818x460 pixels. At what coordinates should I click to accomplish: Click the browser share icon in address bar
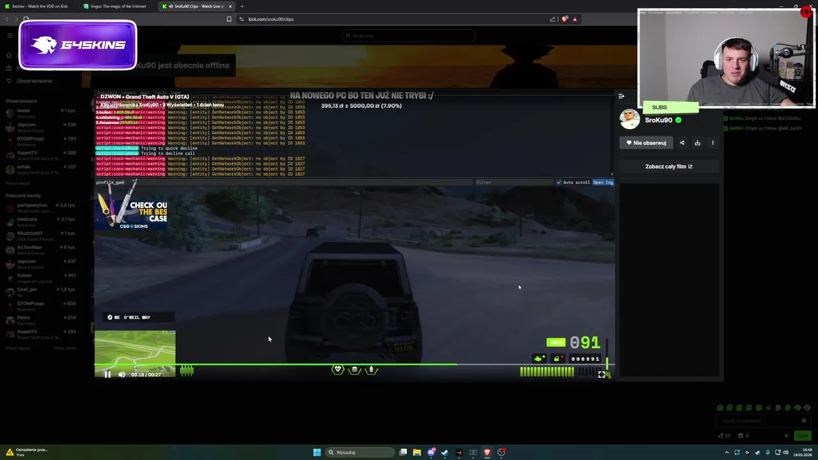[x=553, y=19]
